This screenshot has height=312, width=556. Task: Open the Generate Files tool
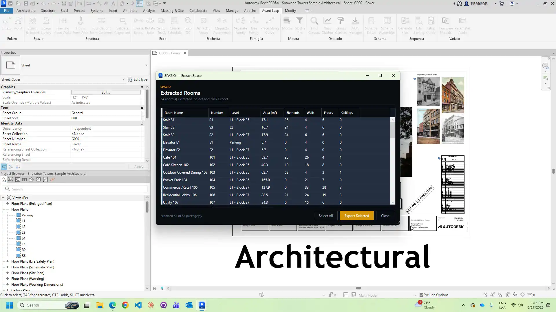tap(405, 25)
